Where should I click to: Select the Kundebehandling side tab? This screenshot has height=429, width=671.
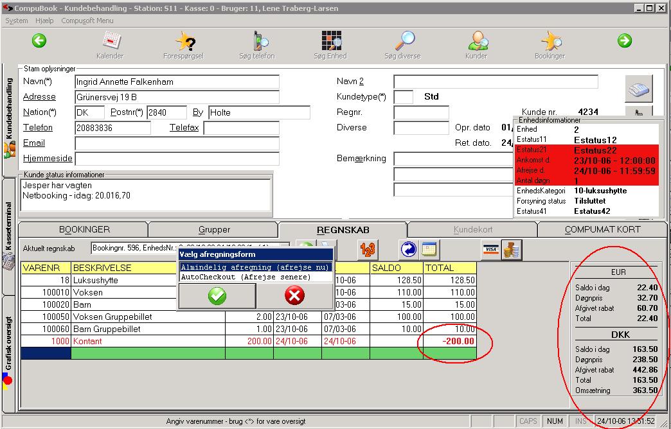click(9, 119)
